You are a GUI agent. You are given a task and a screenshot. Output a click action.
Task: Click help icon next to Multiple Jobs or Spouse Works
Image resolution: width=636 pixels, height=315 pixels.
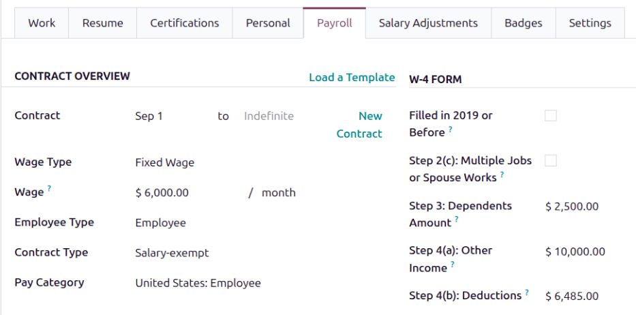pyautogui.click(x=502, y=174)
